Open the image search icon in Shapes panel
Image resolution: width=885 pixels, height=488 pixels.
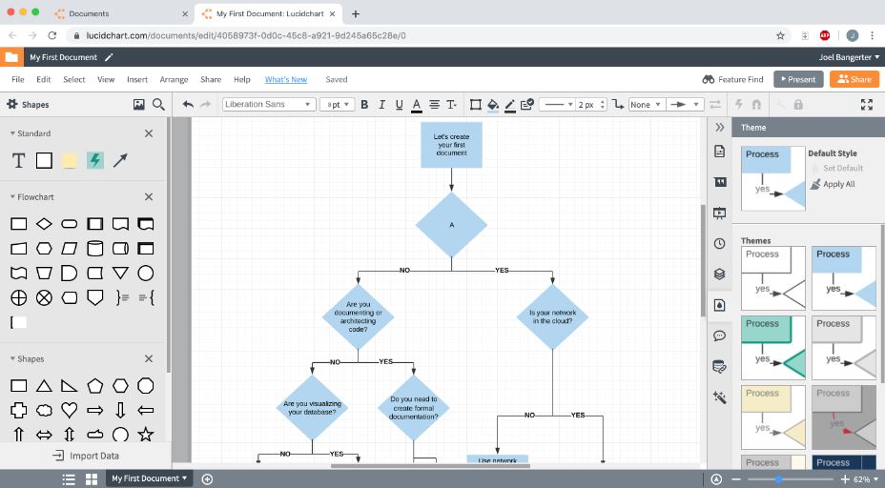tap(139, 105)
